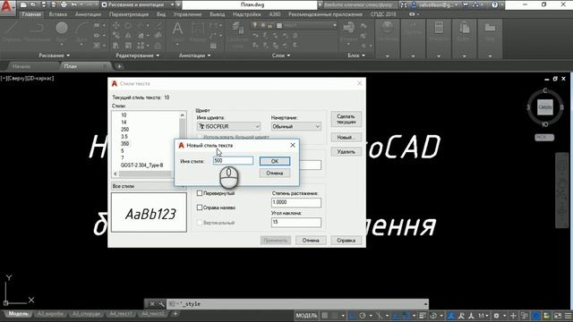Viewport: 573px width, 322px height.
Task: Open the Все стили filter dropdown
Action: [149, 186]
